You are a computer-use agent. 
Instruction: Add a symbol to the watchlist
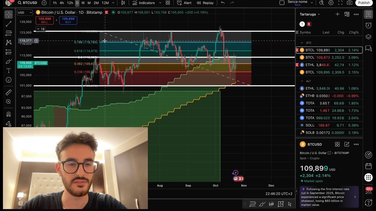click(x=338, y=14)
